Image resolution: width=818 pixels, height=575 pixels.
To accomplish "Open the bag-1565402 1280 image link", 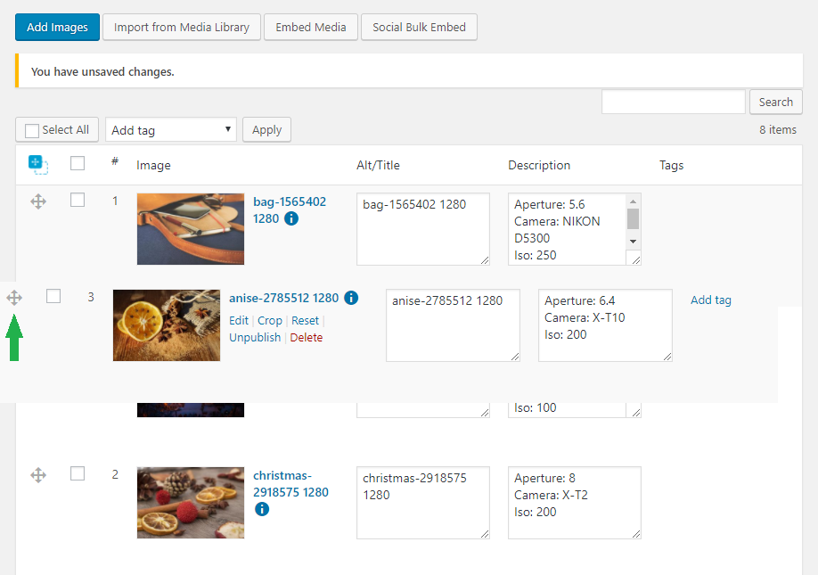I will pyautogui.click(x=290, y=210).
